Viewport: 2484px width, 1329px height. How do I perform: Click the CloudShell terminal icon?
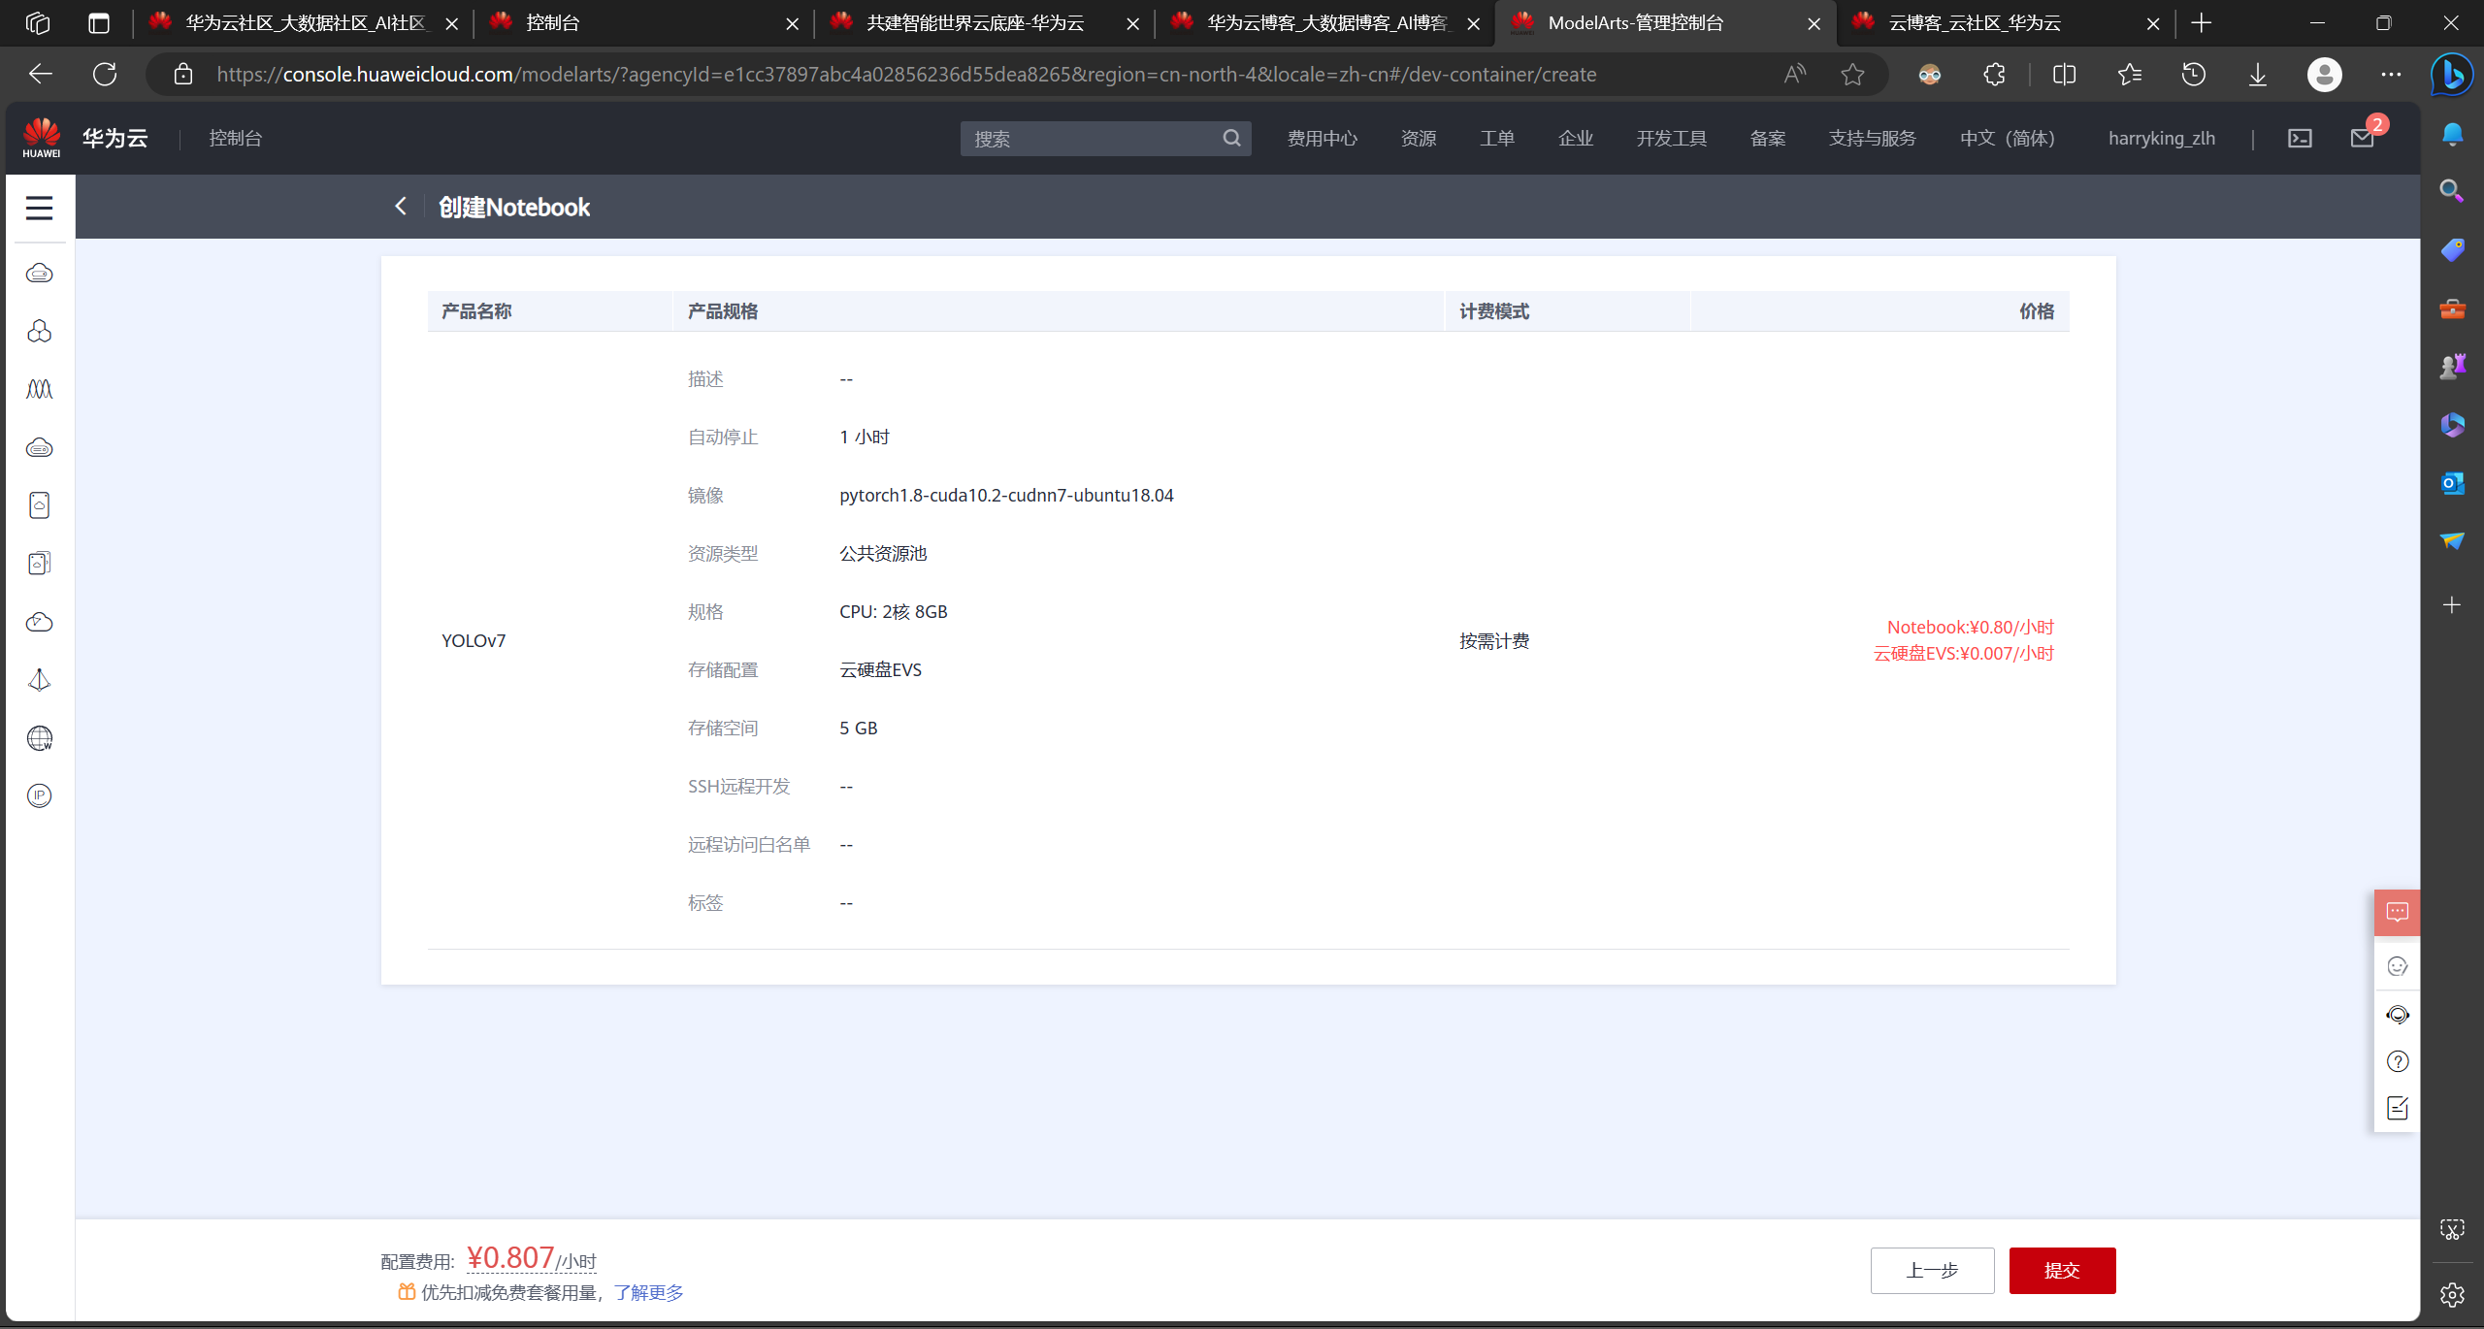pos(2300,139)
